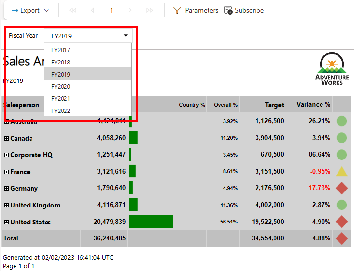The height and width of the screenshot is (271, 354).
Task: Expand the Germany salesperson group
Action: tap(6, 189)
